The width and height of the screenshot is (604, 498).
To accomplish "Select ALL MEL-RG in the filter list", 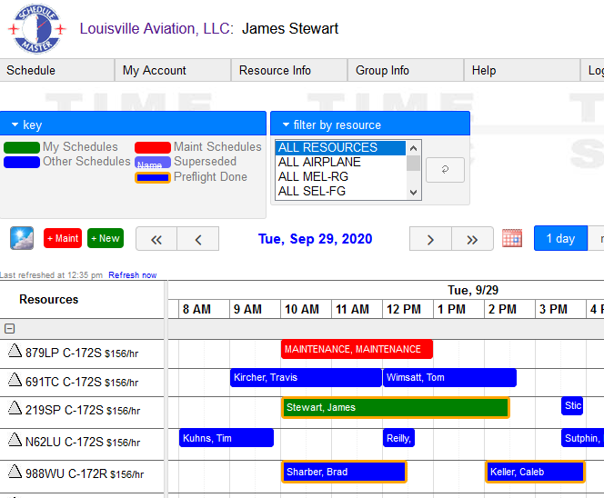I will (340, 176).
